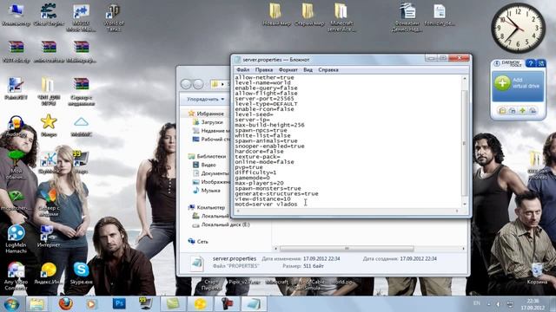Open Новый мир desktop folder
This screenshot has height=312, width=556.
276,14
